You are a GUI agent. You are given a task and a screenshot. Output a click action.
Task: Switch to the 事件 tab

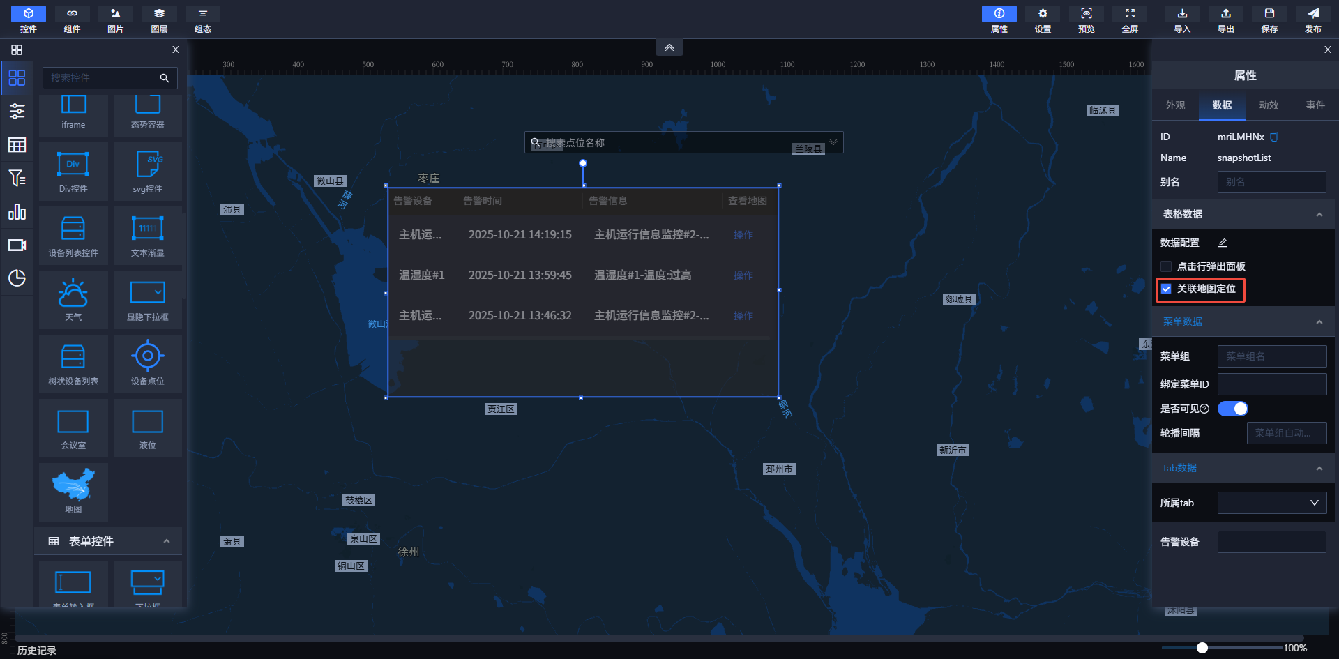pyautogui.click(x=1315, y=105)
